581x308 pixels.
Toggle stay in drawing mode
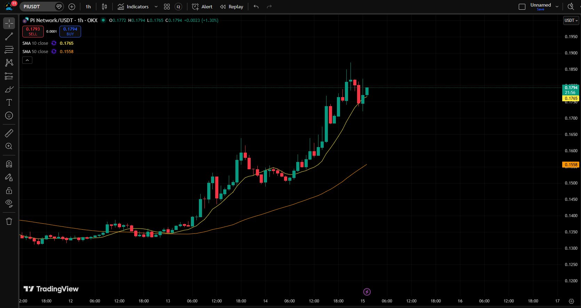point(9,177)
